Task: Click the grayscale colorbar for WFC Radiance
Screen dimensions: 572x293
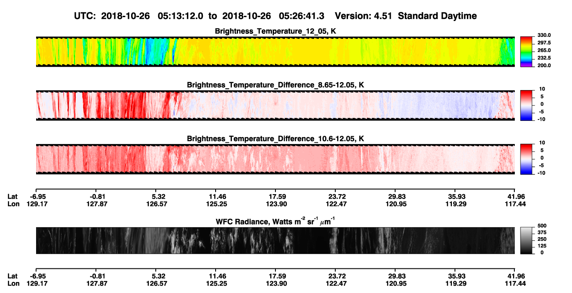Action: pos(527,240)
